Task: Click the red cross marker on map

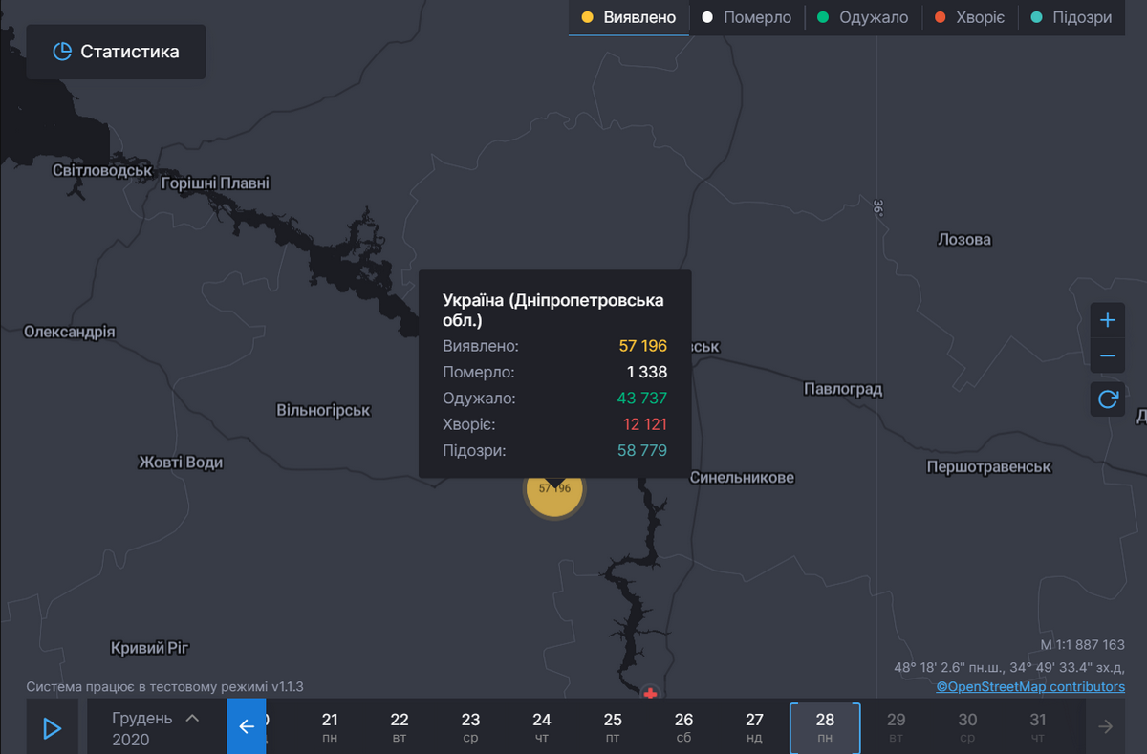Action: click(651, 692)
